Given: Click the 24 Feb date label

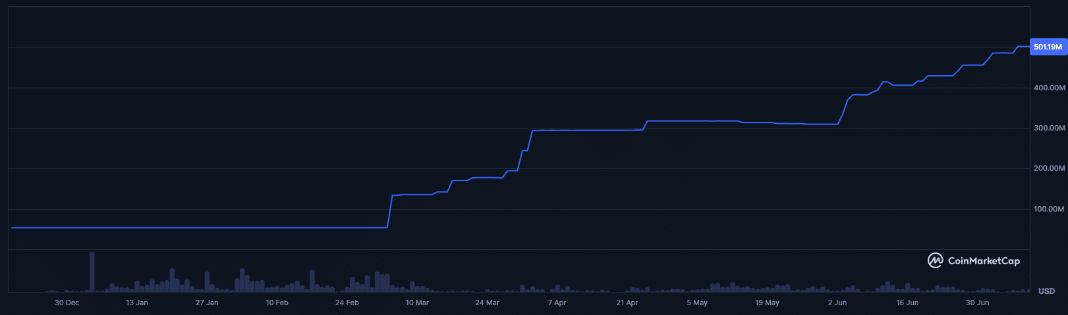Looking at the screenshot, I should (x=347, y=302).
